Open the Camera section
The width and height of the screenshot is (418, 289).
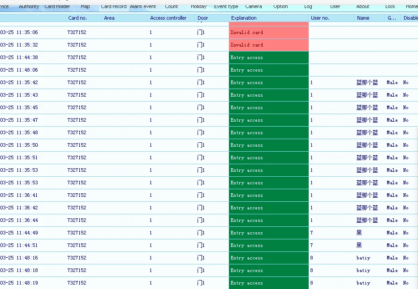tap(254, 7)
